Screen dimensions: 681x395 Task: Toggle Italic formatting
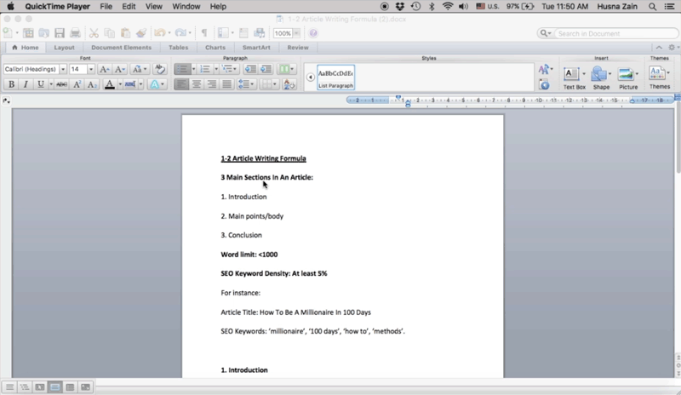pos(26,84)
